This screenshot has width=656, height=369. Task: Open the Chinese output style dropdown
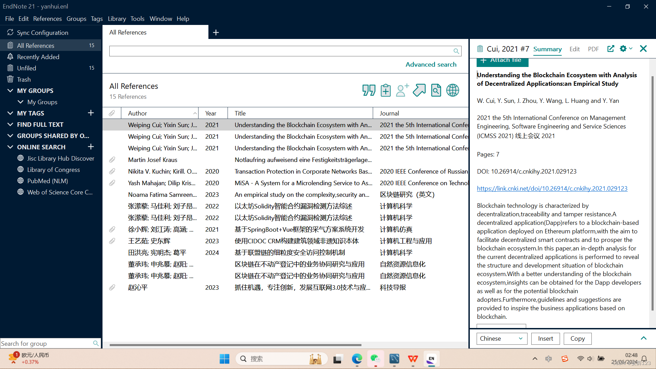(501, 339)
